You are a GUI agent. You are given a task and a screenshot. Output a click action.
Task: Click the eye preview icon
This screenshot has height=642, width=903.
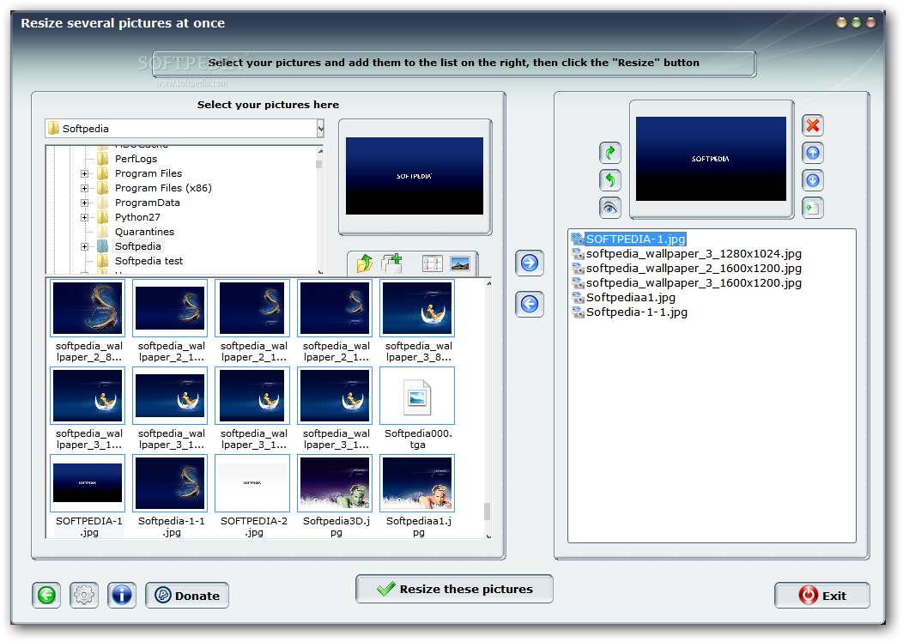tap(610, 208)
